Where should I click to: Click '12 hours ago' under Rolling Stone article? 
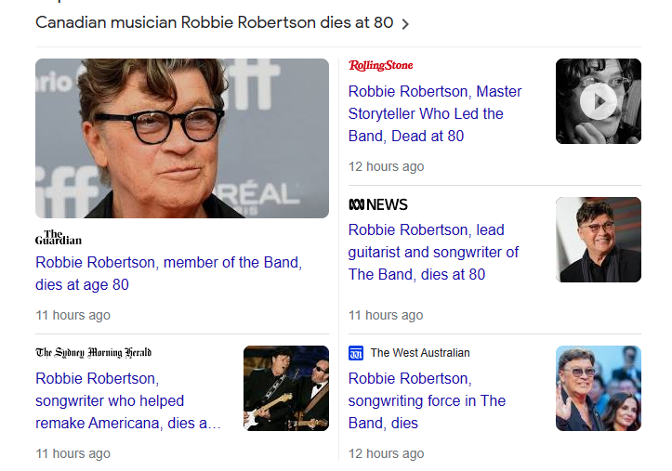[x=386, y=166]
